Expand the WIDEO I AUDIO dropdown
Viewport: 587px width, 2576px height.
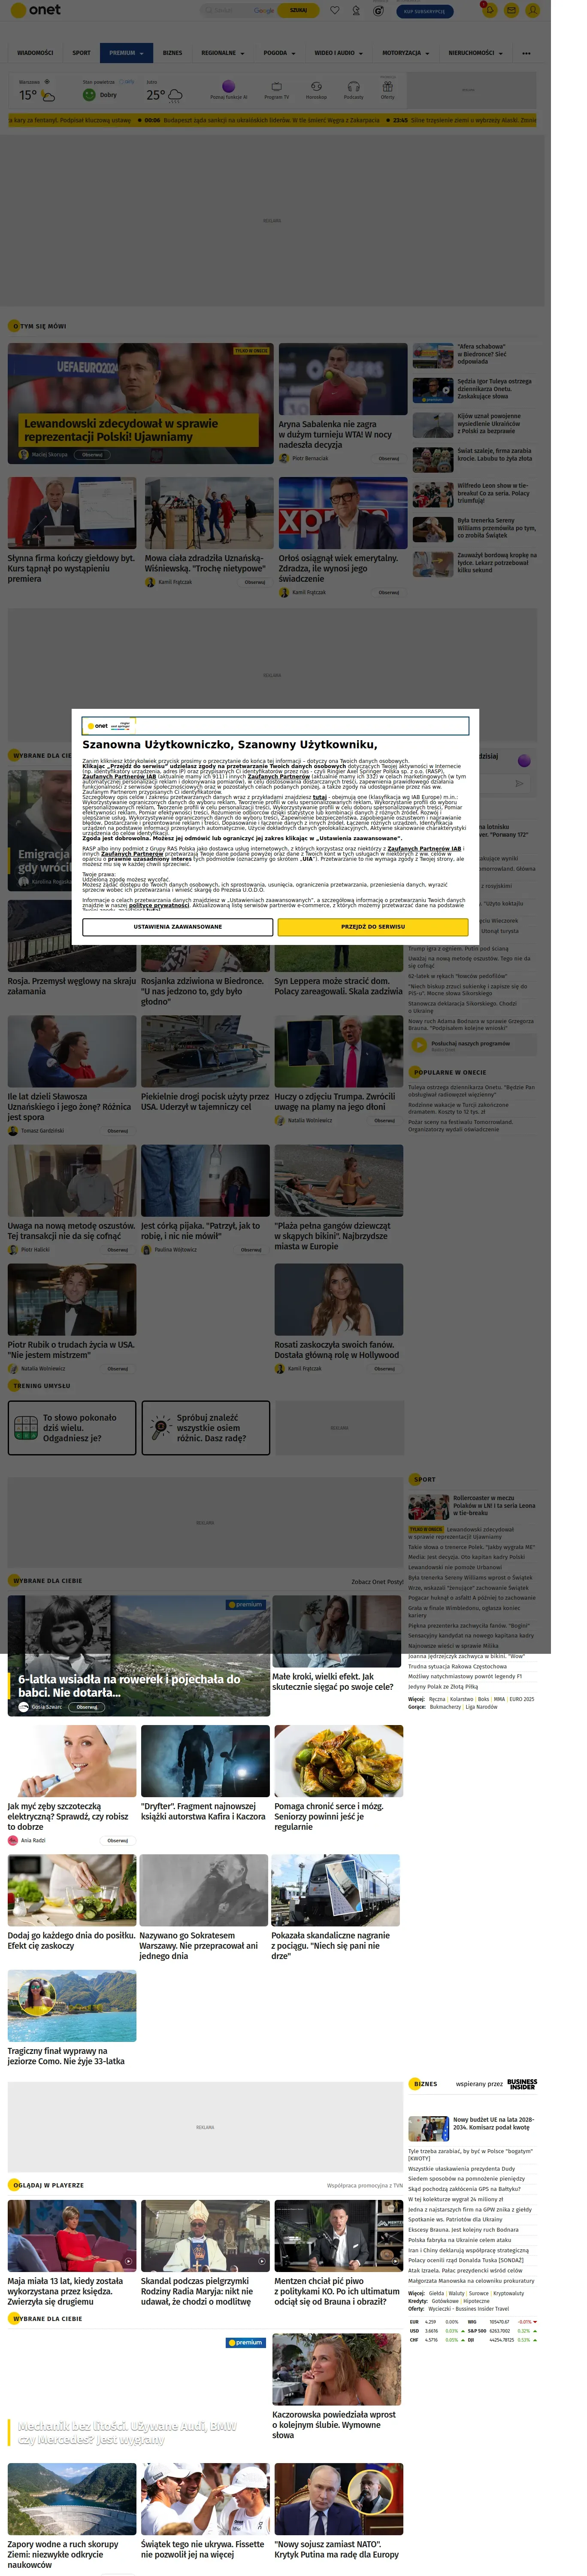[x=338, y=53]
